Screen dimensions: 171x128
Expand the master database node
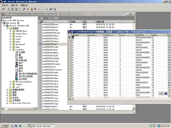(x=10, y=36)
